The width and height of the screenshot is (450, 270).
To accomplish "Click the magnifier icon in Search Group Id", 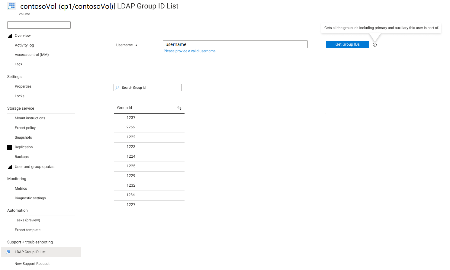I will tap(117, 88).
